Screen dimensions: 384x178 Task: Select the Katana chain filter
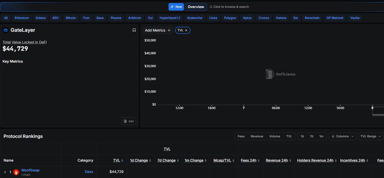[x=281, y=18]
